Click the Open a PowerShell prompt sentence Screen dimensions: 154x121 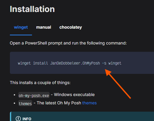(x=68, y=43)
